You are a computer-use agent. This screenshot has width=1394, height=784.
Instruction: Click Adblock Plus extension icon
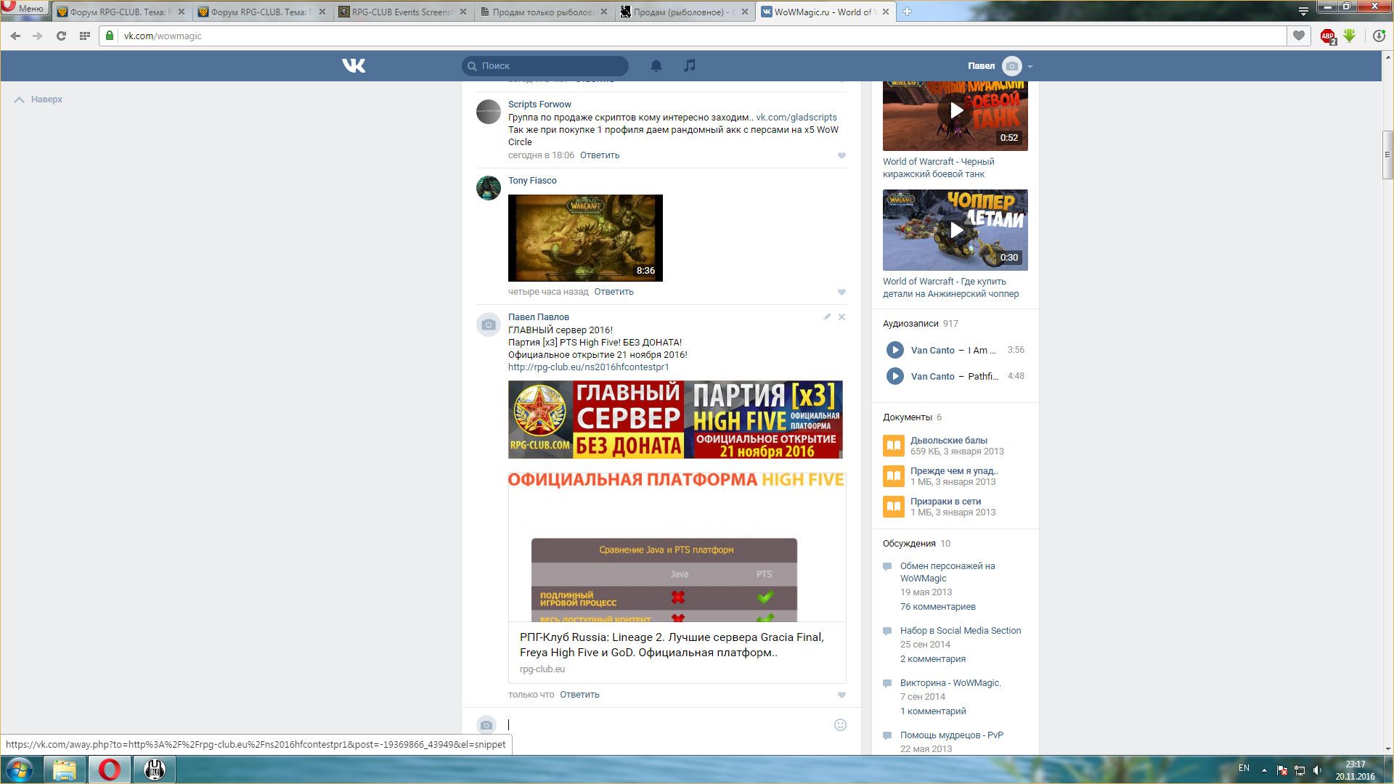pos(1327,36)
